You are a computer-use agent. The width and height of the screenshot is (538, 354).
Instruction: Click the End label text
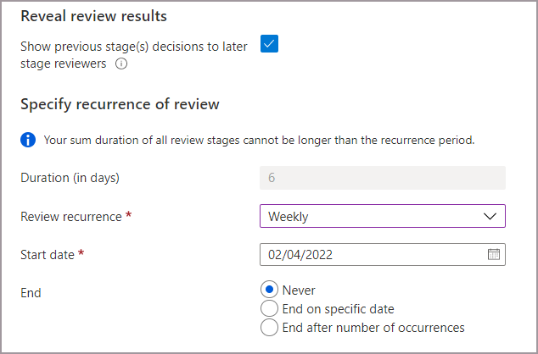[x=31, y=293]
